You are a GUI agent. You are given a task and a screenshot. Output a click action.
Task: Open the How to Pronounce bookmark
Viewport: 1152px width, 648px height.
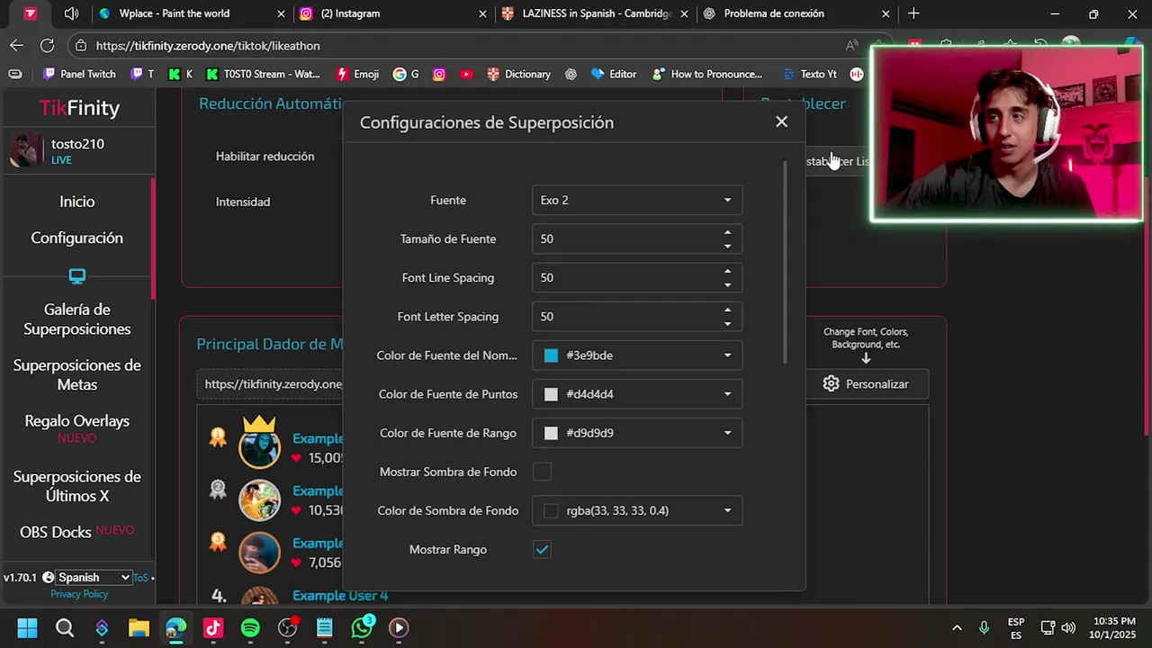[x=707, y=74]
